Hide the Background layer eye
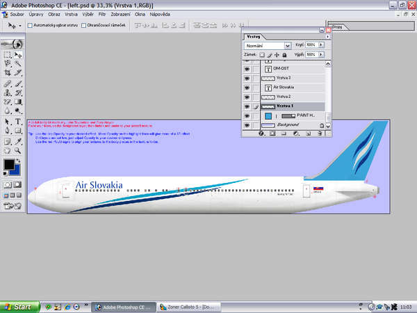The width and height of the screenshot is (417, 313). [x=247, y=125]
